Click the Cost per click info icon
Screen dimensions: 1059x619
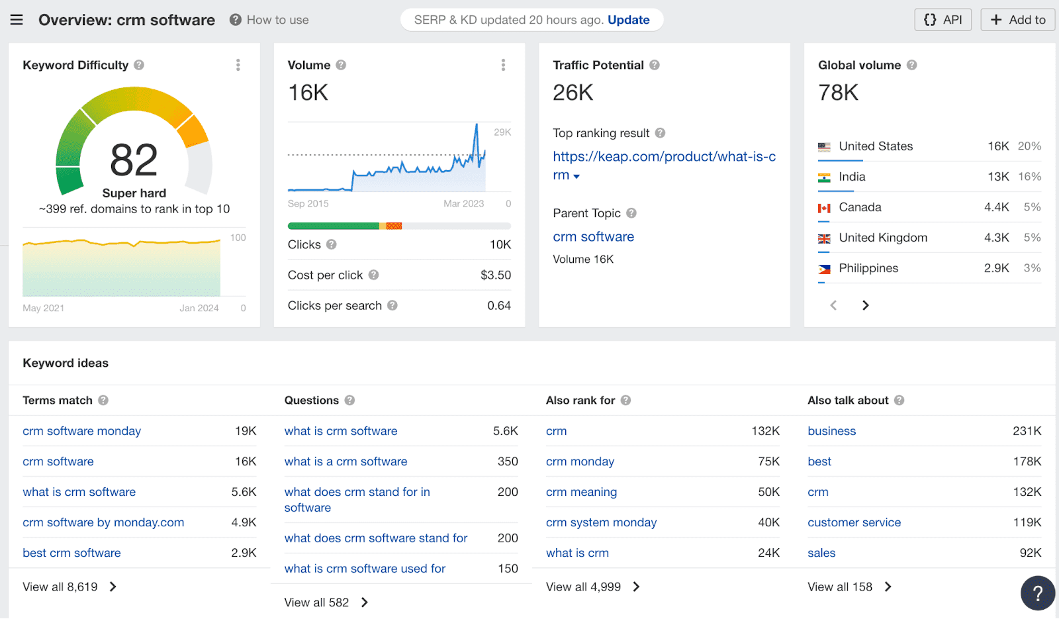(x=374, y=275)
